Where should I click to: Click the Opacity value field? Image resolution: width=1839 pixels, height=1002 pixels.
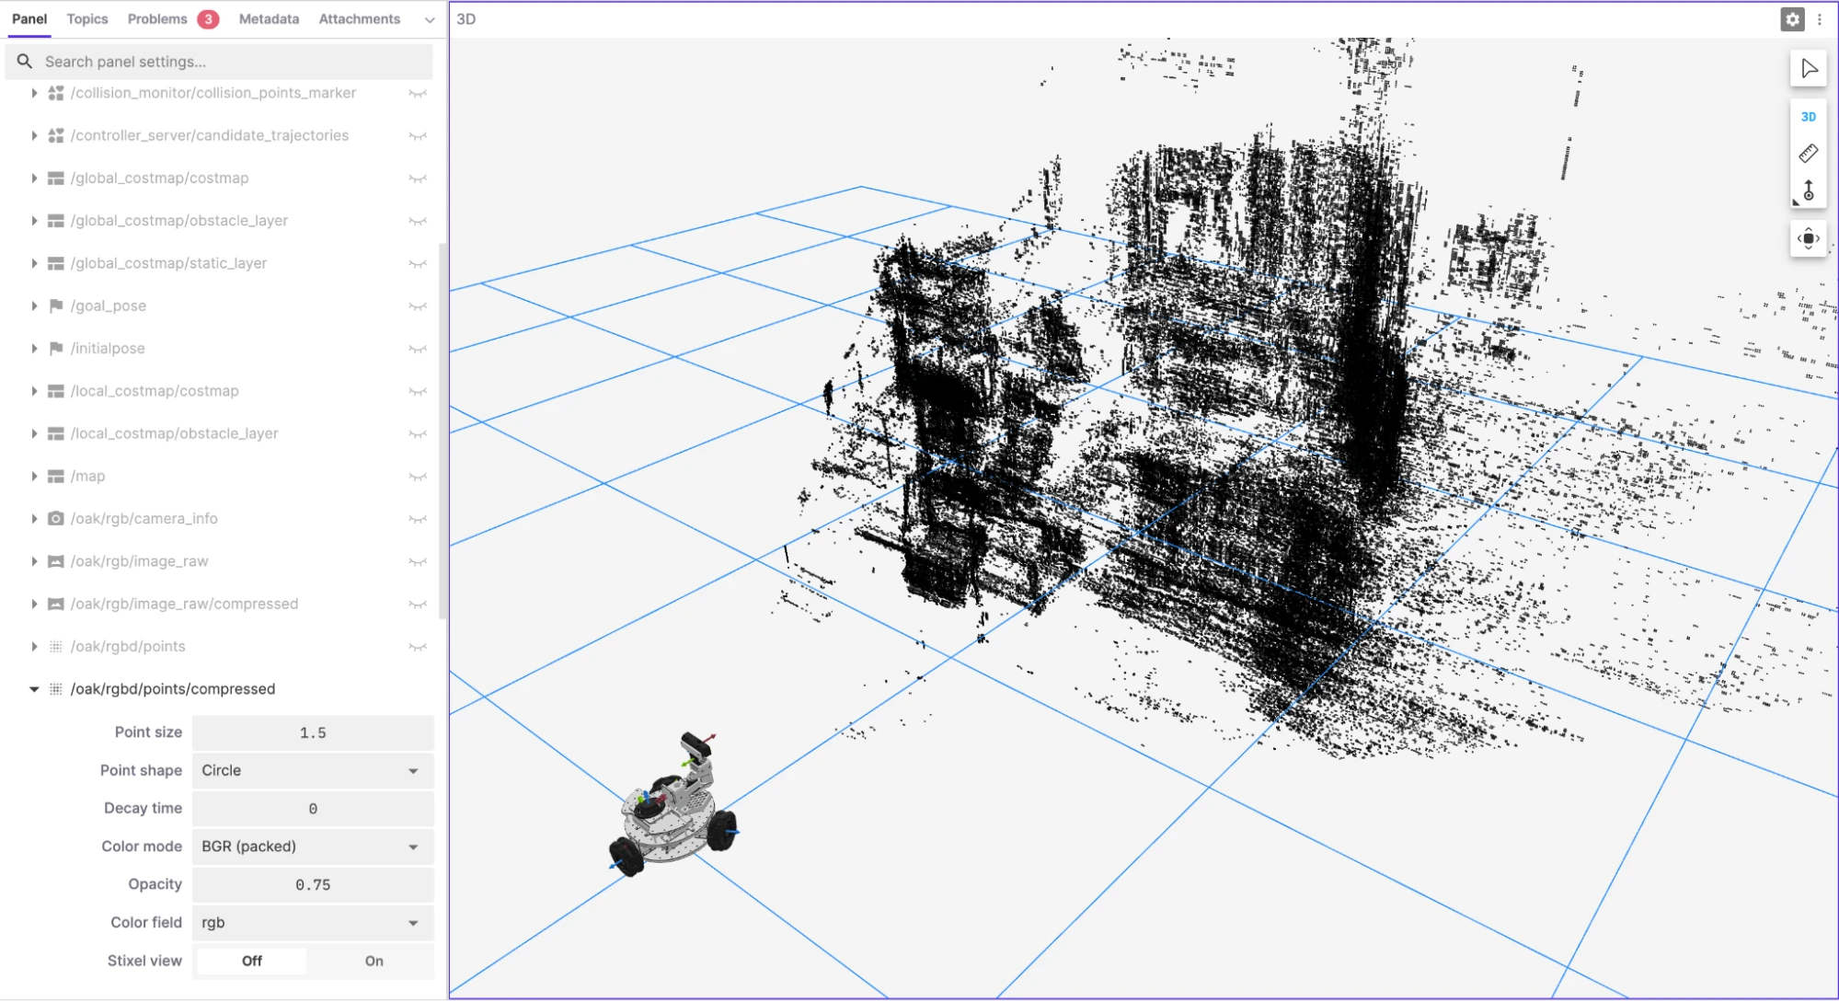pyautogui.click(x=313, y=885)
